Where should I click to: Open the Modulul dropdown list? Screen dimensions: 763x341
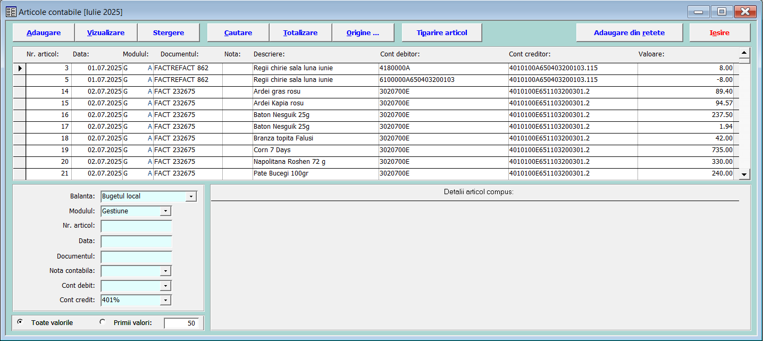click(x=166, y=211)
